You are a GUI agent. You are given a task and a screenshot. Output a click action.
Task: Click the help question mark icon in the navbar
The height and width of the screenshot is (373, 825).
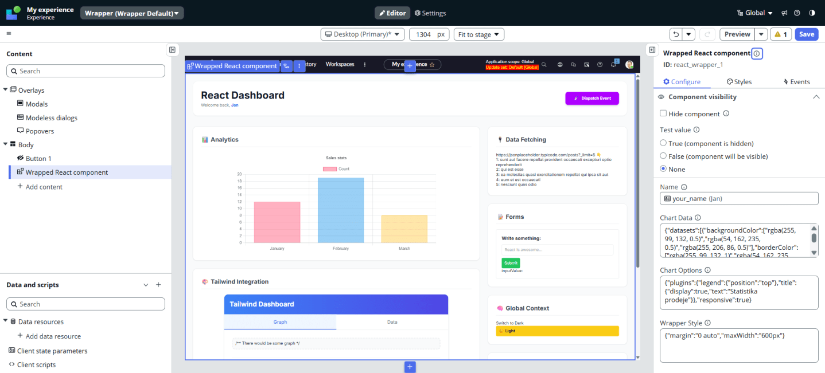[x=600, y=64]
